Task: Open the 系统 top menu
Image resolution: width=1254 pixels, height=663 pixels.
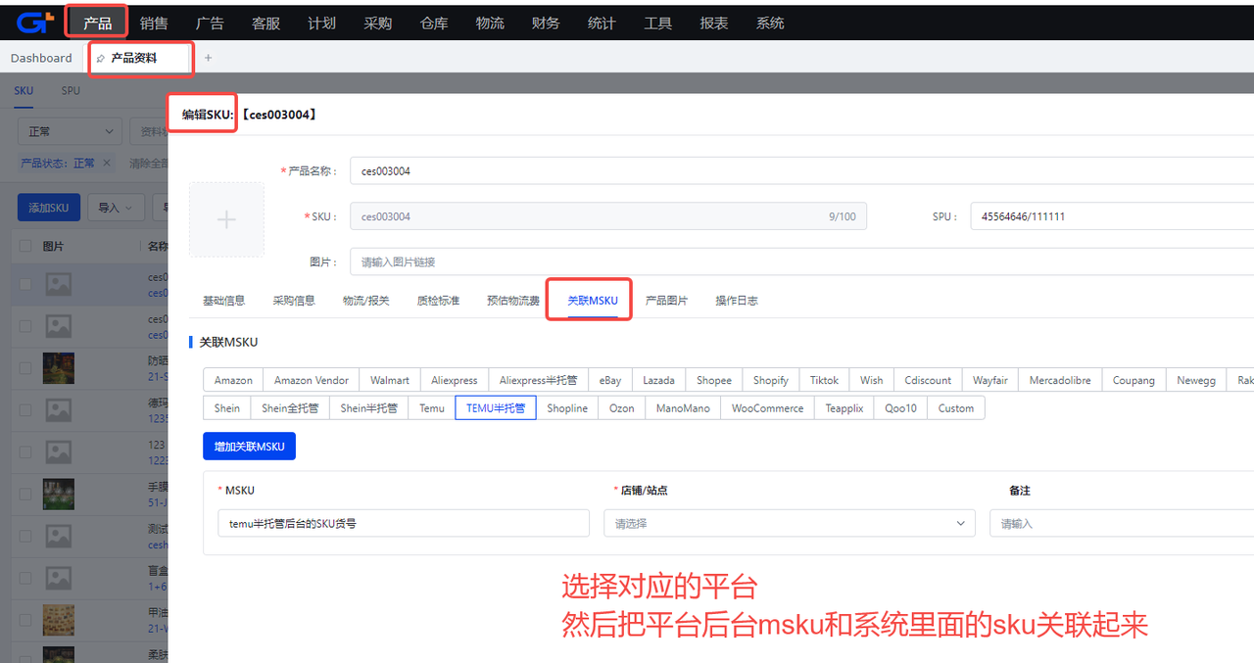Action: point(770,23)
